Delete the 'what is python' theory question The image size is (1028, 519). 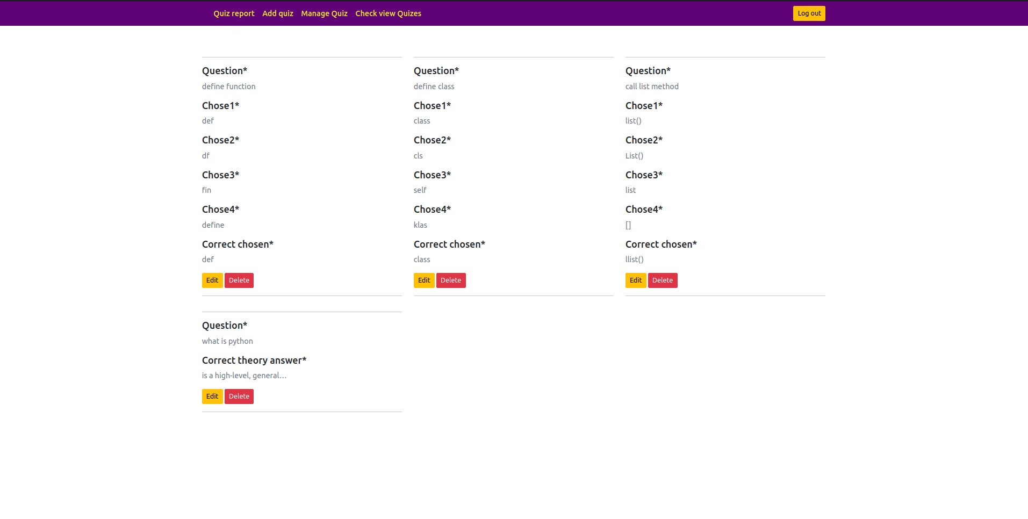click(x=239, y=396)
